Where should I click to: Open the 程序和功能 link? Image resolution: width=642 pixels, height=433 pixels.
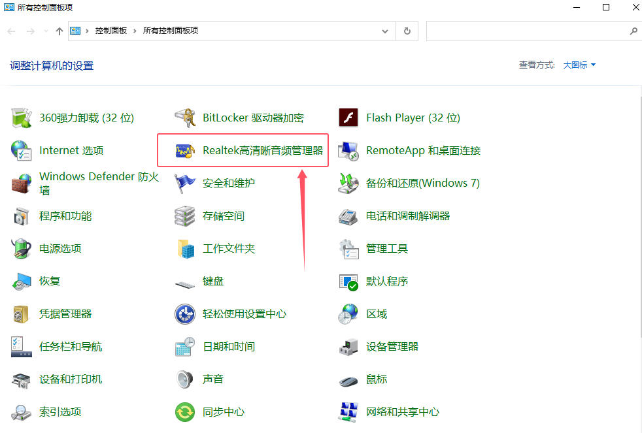65,216
